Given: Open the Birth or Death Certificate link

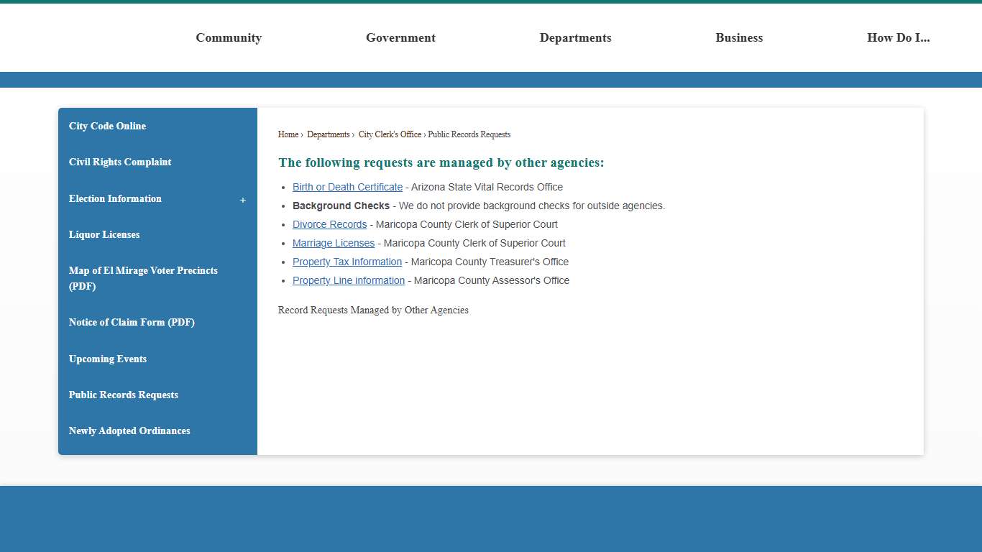Looking at the screenshot, I should (347, 187).
